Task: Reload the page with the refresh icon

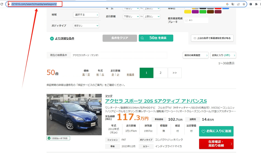Action: 2,4
